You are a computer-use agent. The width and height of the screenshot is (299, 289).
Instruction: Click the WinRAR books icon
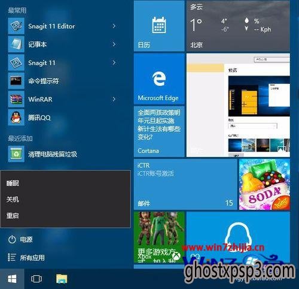(16, 99)
